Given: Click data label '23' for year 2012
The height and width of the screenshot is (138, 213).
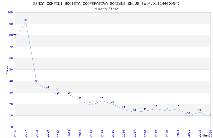Looking at the screenshot, I should [x=80, y=98].
